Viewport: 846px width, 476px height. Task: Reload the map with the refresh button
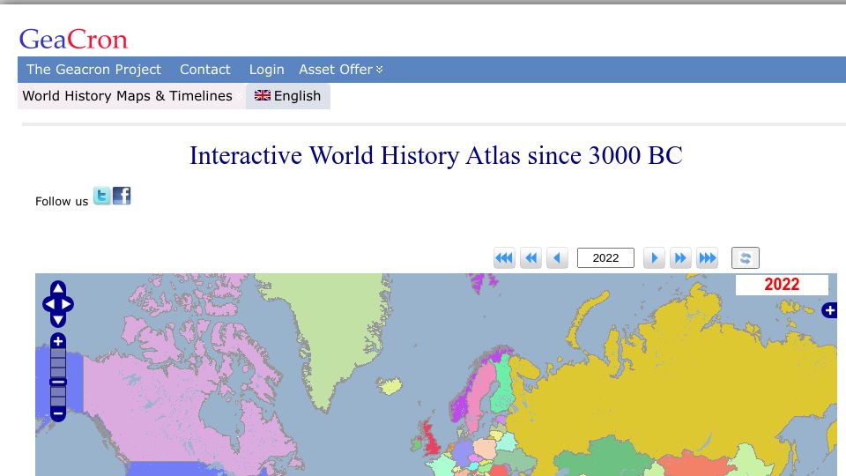(x=746, y=258)
